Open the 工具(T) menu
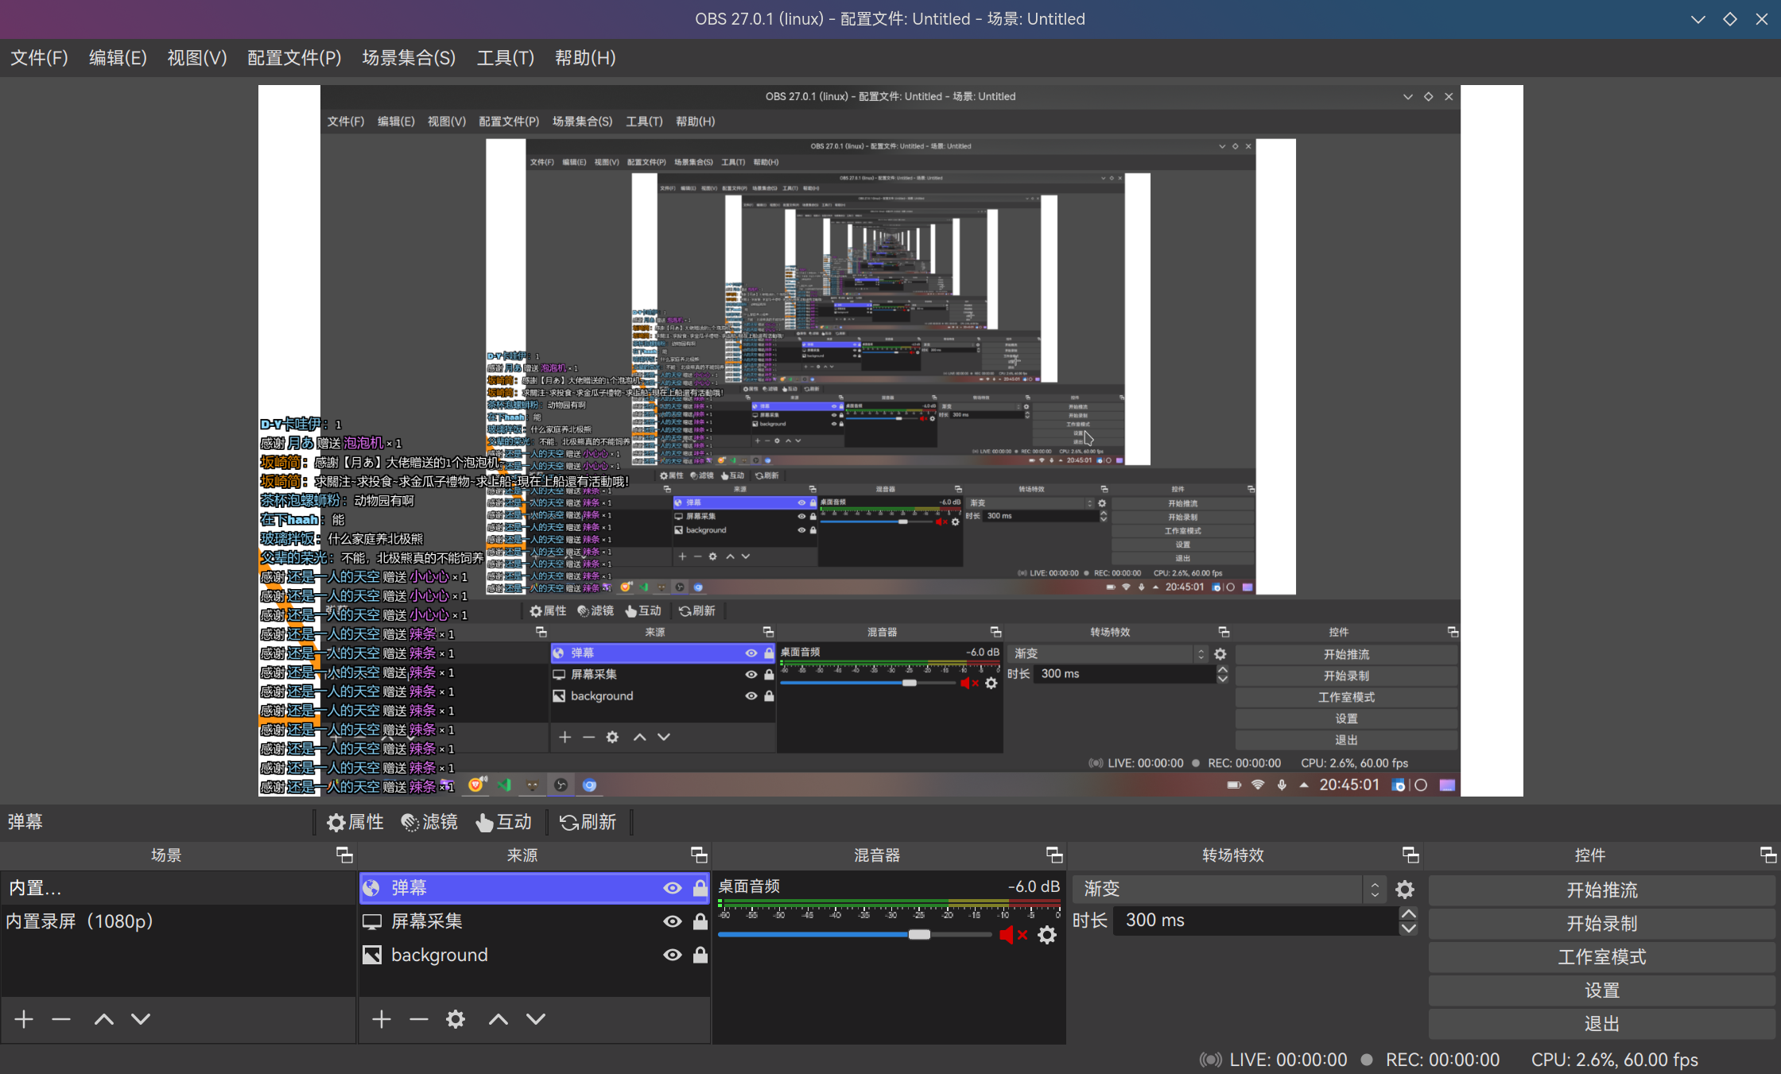The image size is (1781, 1074). [x=505, y=57]
